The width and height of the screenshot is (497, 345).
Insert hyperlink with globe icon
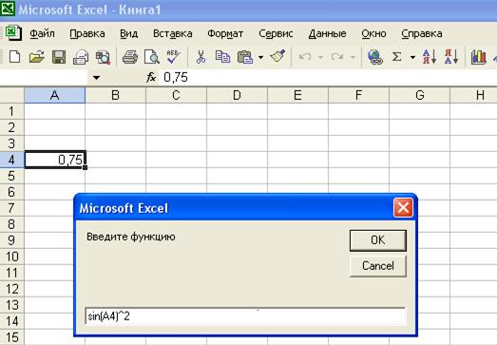[x=375, y=57]
